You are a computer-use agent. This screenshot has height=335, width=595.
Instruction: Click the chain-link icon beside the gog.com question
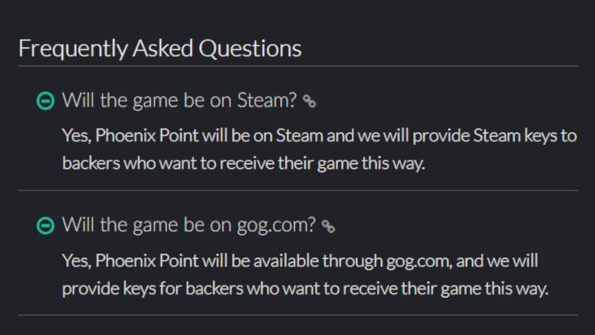[328, 226]
